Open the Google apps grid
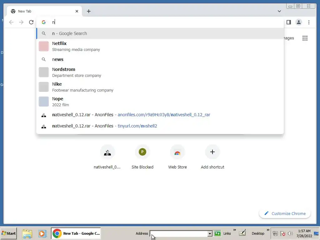Screen dimensions: 320x240 tap(305, 38)
